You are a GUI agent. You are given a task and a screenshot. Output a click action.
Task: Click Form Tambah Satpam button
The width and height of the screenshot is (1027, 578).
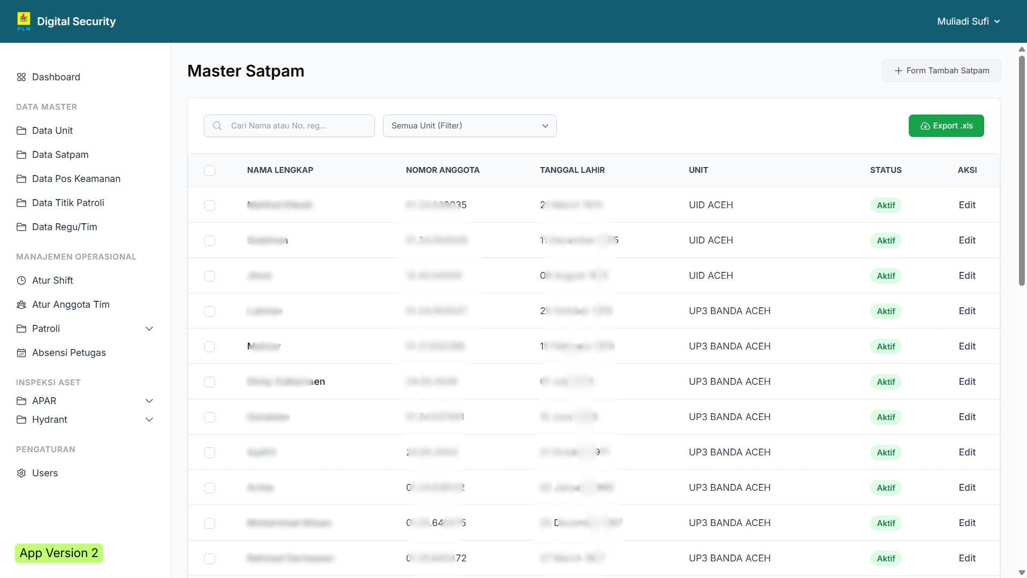click(x=941, y=71)
